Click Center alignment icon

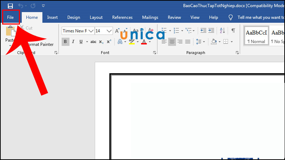(x=172, y=42)
